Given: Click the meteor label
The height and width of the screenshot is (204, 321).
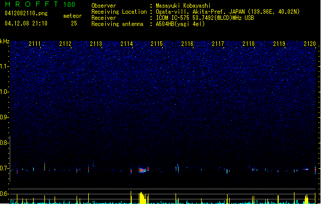Looking at the screenshot, I should pyautogui.click(x=72, y=16).
